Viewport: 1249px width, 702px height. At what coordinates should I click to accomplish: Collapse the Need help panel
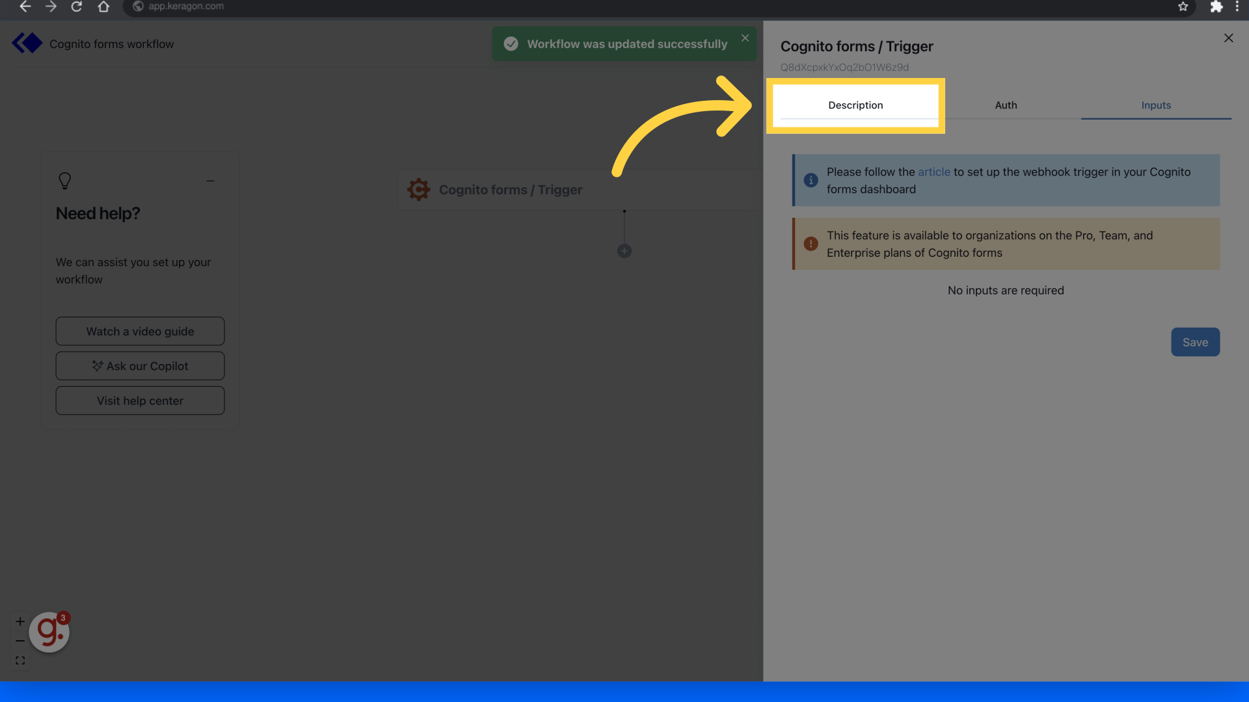210,180
